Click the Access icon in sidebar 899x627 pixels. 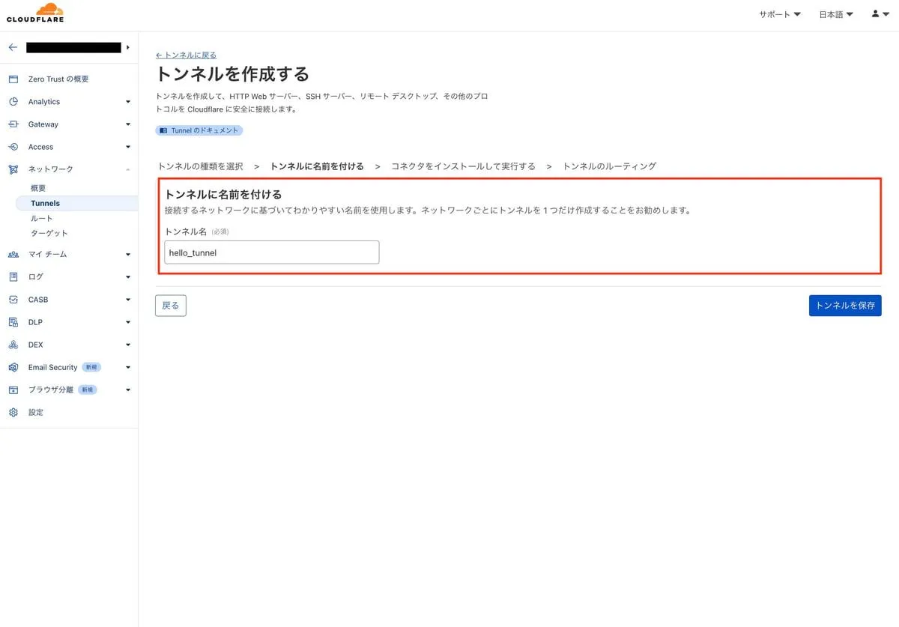[x=13, y=147]
